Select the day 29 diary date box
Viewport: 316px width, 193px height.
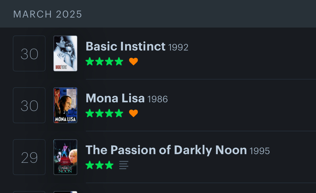29,157
